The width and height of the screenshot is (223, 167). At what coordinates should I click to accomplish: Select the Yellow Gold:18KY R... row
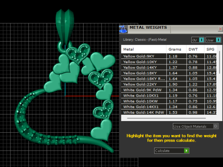point(169,79)
